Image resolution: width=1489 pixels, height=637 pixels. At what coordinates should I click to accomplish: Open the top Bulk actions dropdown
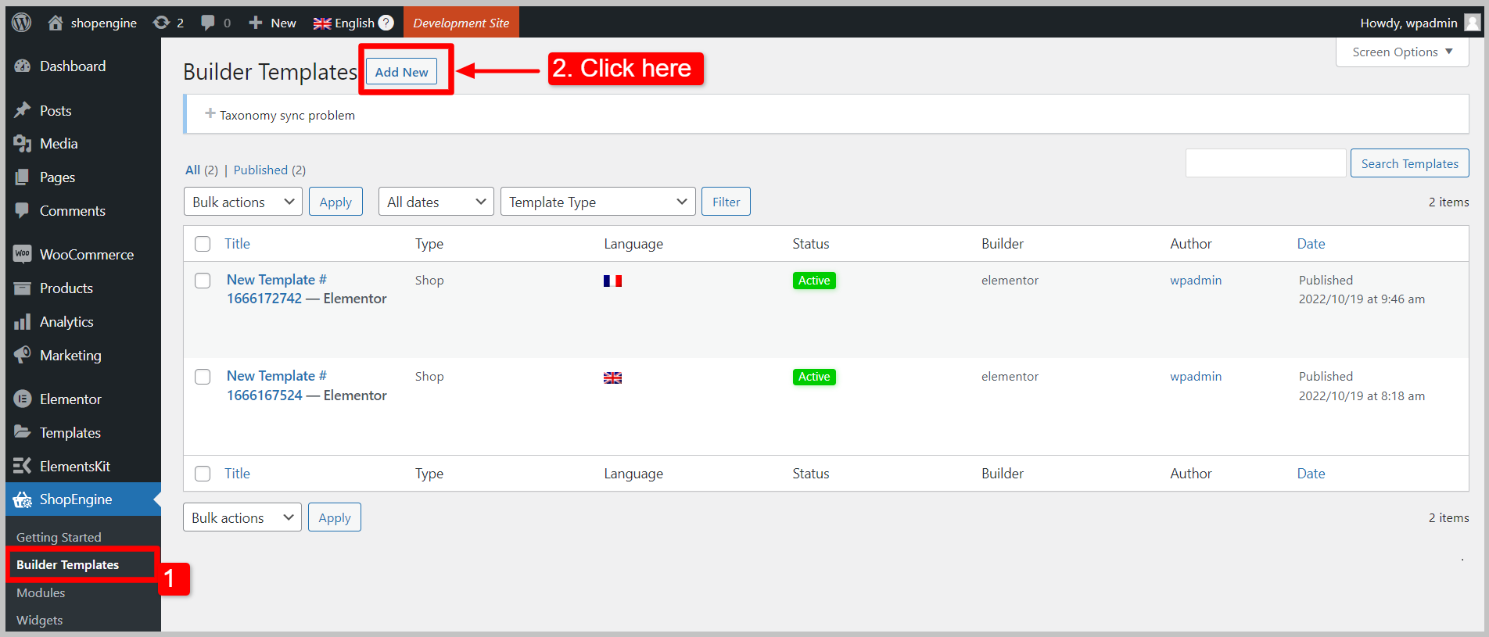click(243, 202)
